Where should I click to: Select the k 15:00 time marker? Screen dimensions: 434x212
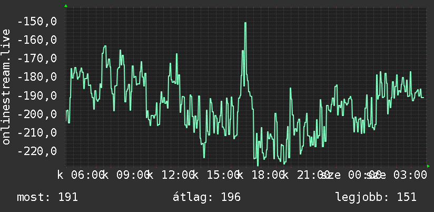point(215,175)
